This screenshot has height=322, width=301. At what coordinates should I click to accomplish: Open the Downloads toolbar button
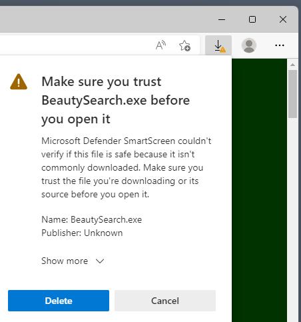(x=218, y=45)
